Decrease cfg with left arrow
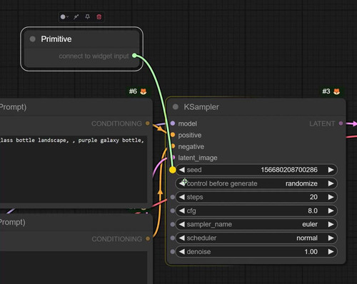 181,211
